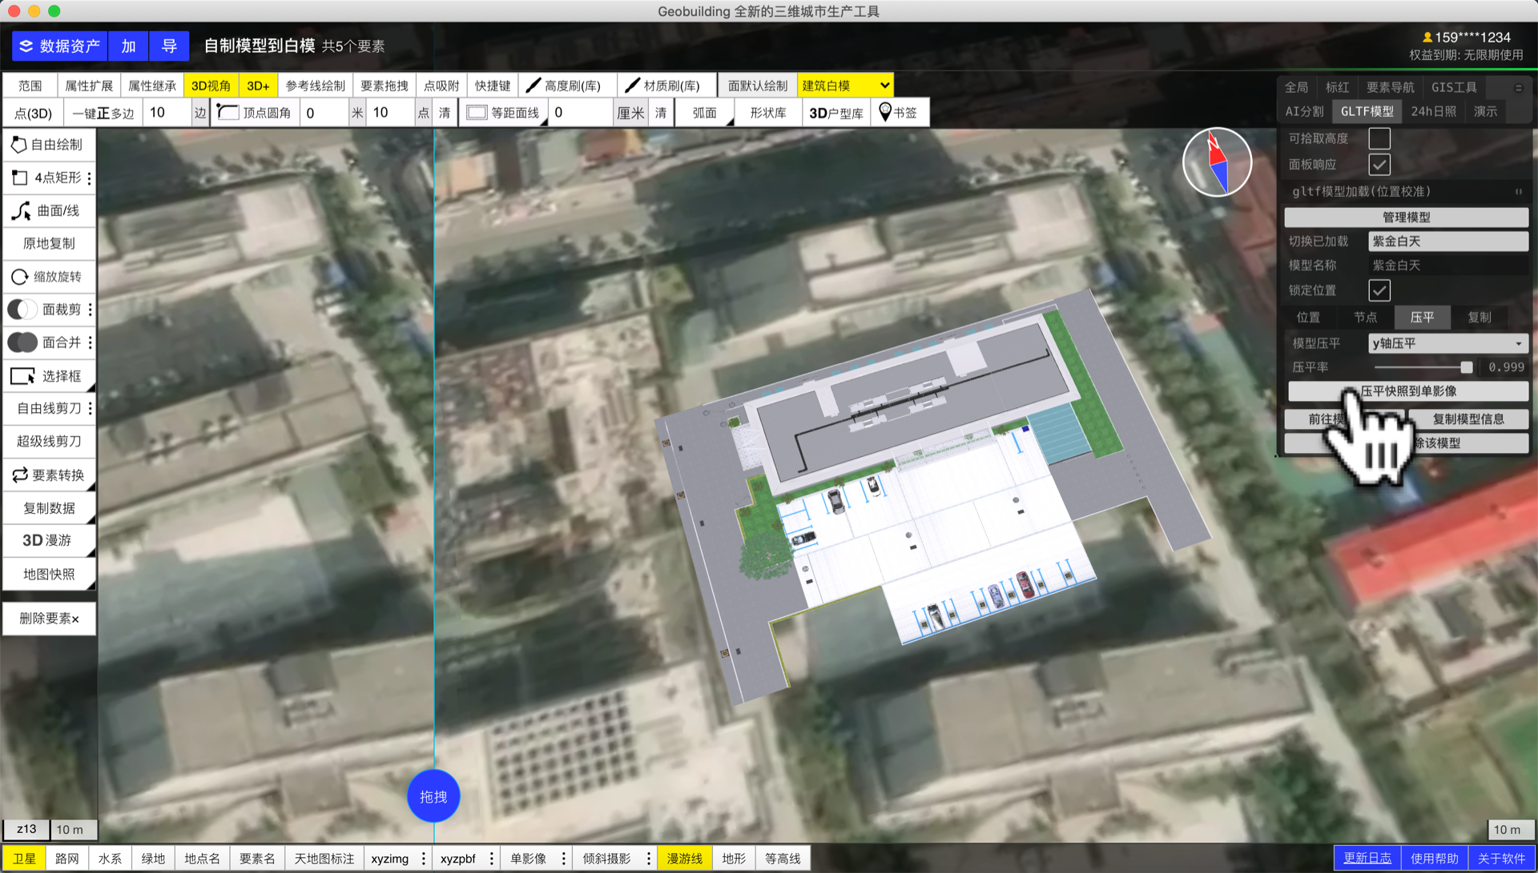
Task: Click the 管理模型 button
Action: pos(1406,217)
